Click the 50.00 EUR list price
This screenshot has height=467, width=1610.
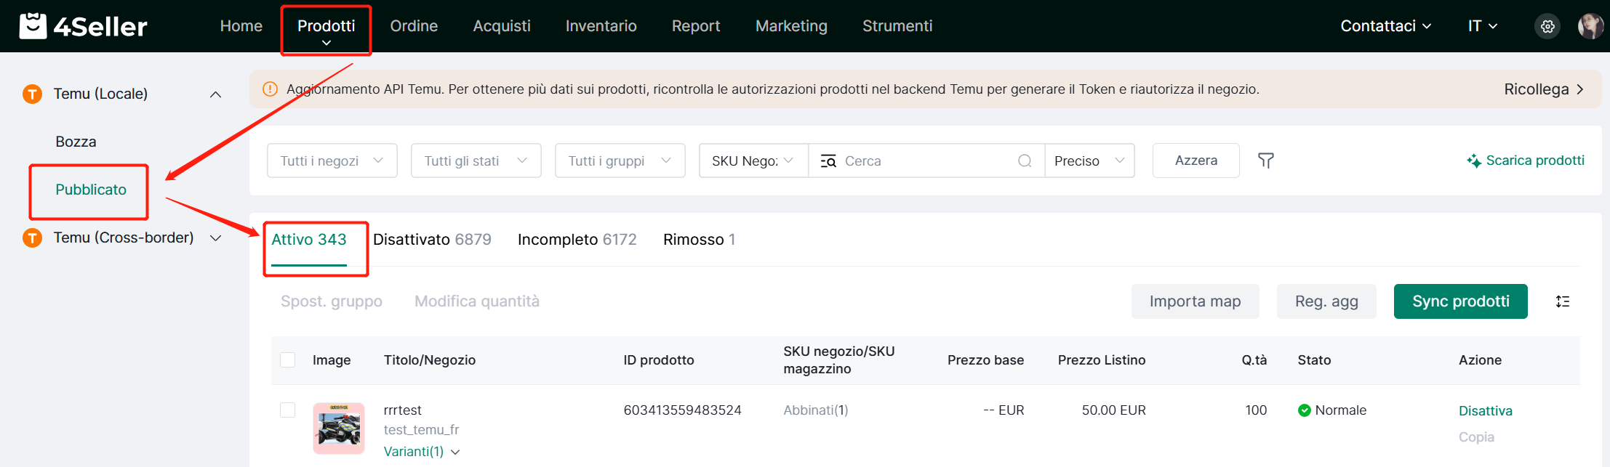click(1113, 410)
